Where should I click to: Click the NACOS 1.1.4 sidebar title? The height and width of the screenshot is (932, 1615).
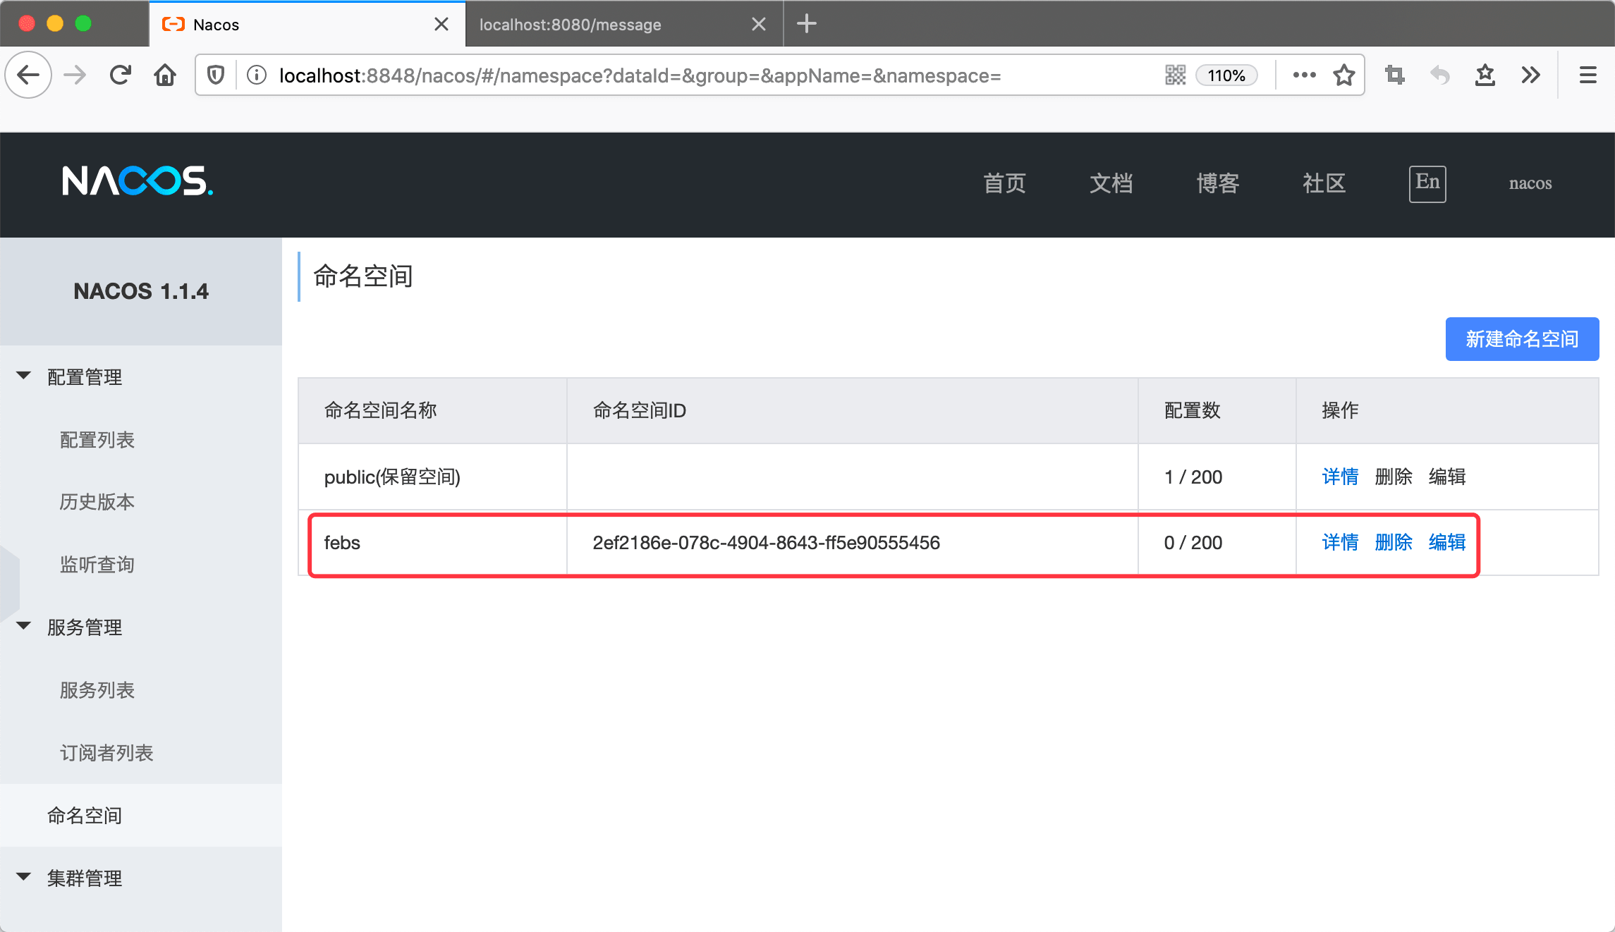[141, 291]
